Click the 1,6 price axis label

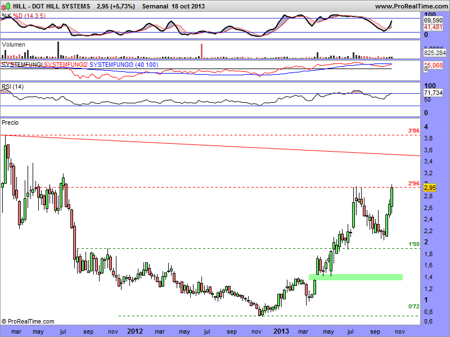pos(429,266)
